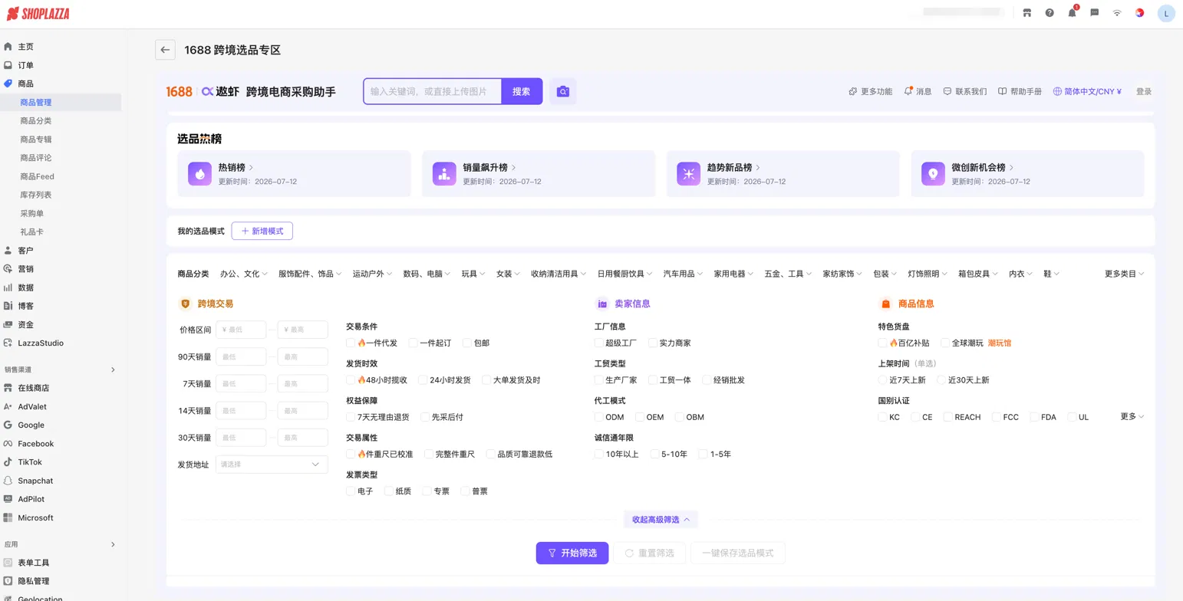Click the user avatar L

point(1166,13)
